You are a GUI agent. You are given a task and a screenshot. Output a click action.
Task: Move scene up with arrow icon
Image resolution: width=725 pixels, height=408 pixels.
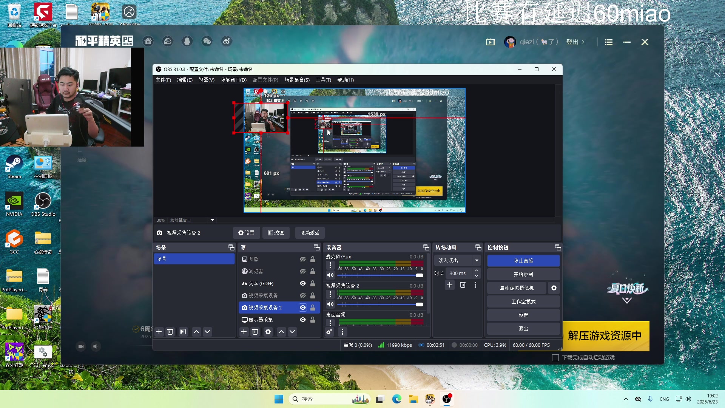(196, 332)
